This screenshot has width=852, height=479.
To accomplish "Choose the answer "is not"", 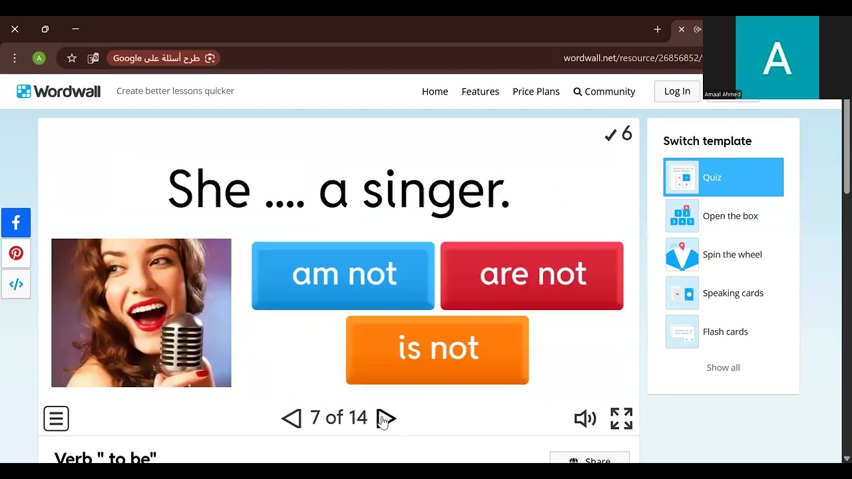I will tap(437, 350).
